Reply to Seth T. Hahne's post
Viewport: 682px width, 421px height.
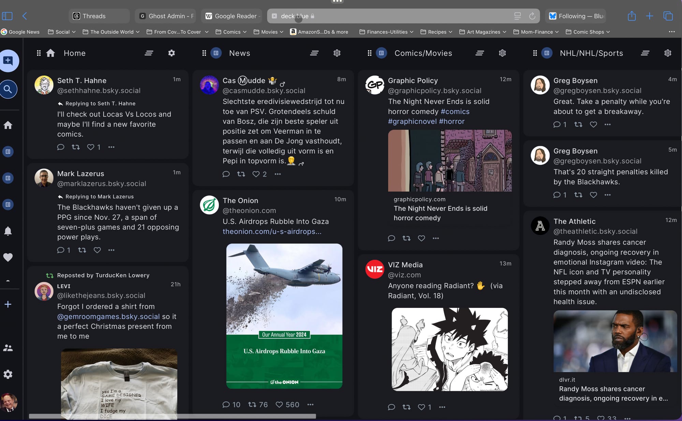pos(61,147)
